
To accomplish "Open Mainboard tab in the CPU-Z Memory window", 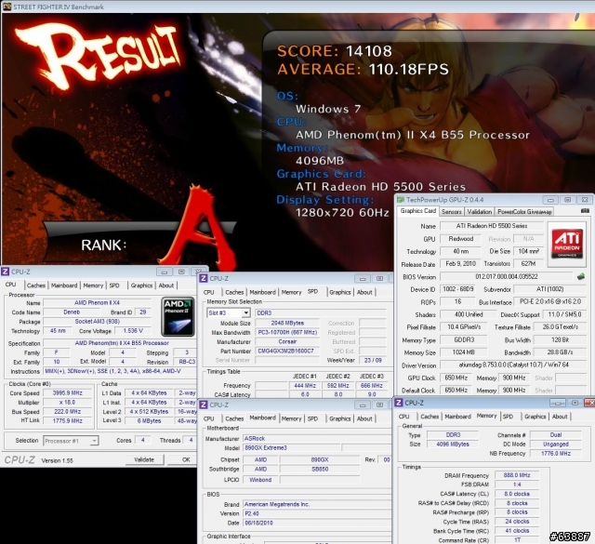I will (457, 417).
